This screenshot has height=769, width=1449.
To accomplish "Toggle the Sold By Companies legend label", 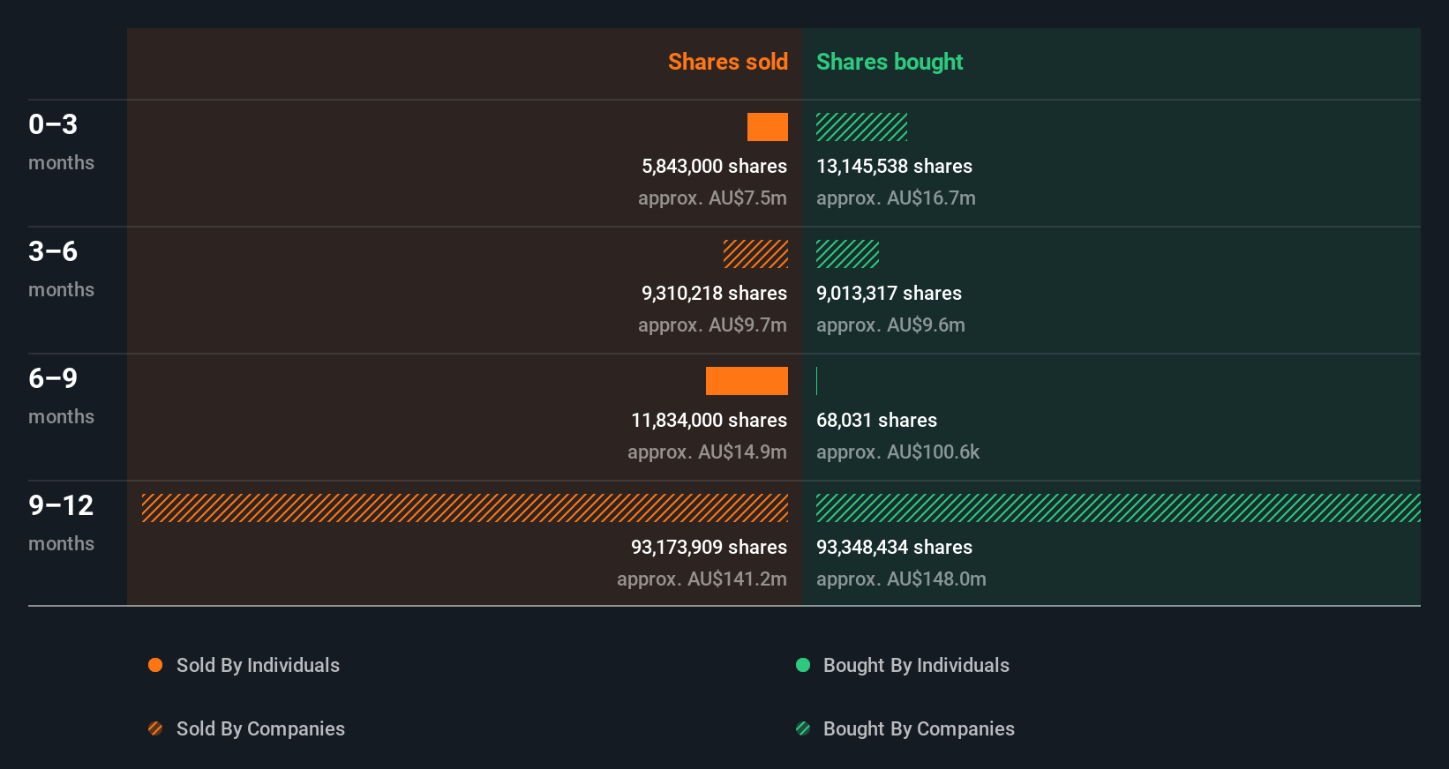I will pyautogui.click(x=260, y=728).
